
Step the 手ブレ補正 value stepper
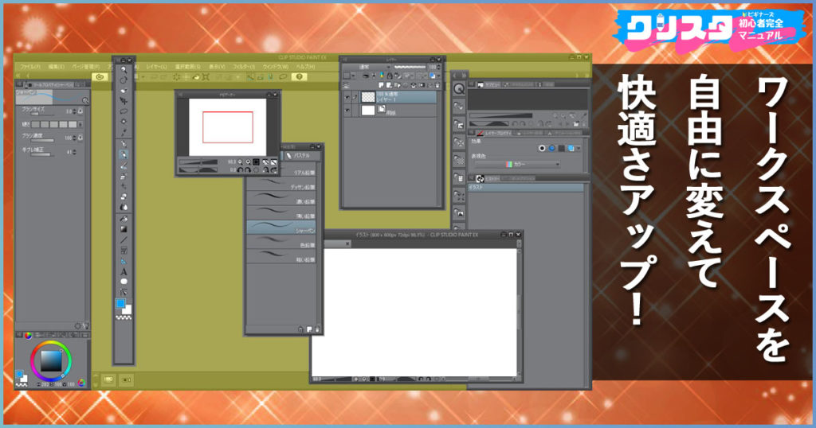[74, 152]
